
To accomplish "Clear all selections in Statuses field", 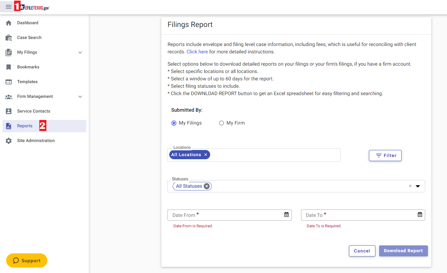I will click(x=410, y=186).
